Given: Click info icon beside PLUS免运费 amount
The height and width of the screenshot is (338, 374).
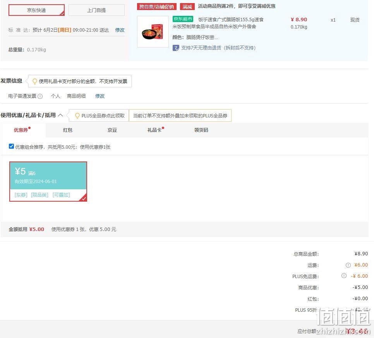Looking at the screenshot, I should point(344,276).
